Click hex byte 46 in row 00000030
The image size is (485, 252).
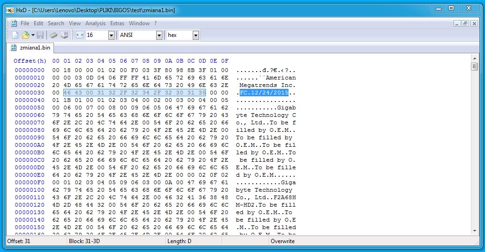click(x=67, y=93)
